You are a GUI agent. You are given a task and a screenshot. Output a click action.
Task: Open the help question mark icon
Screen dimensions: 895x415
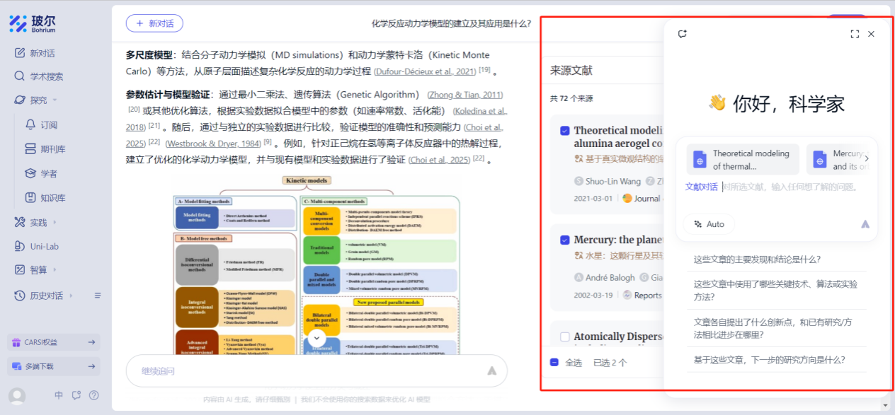tap(94, 395)
